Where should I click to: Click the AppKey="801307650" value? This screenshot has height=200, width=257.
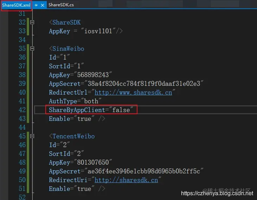(81, 163)
